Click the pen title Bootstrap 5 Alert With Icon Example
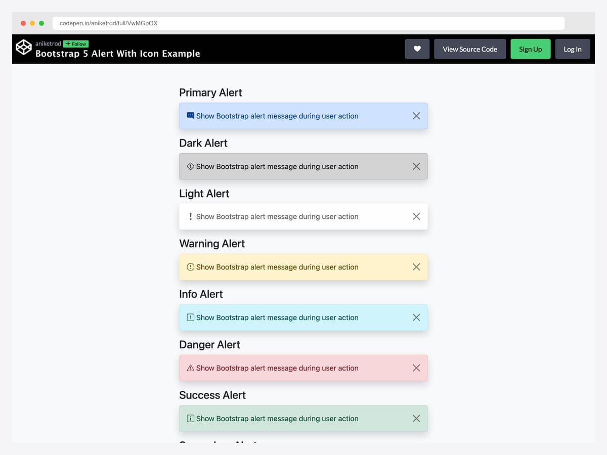This screenshot has height=455, width=607. click(118, 54)
